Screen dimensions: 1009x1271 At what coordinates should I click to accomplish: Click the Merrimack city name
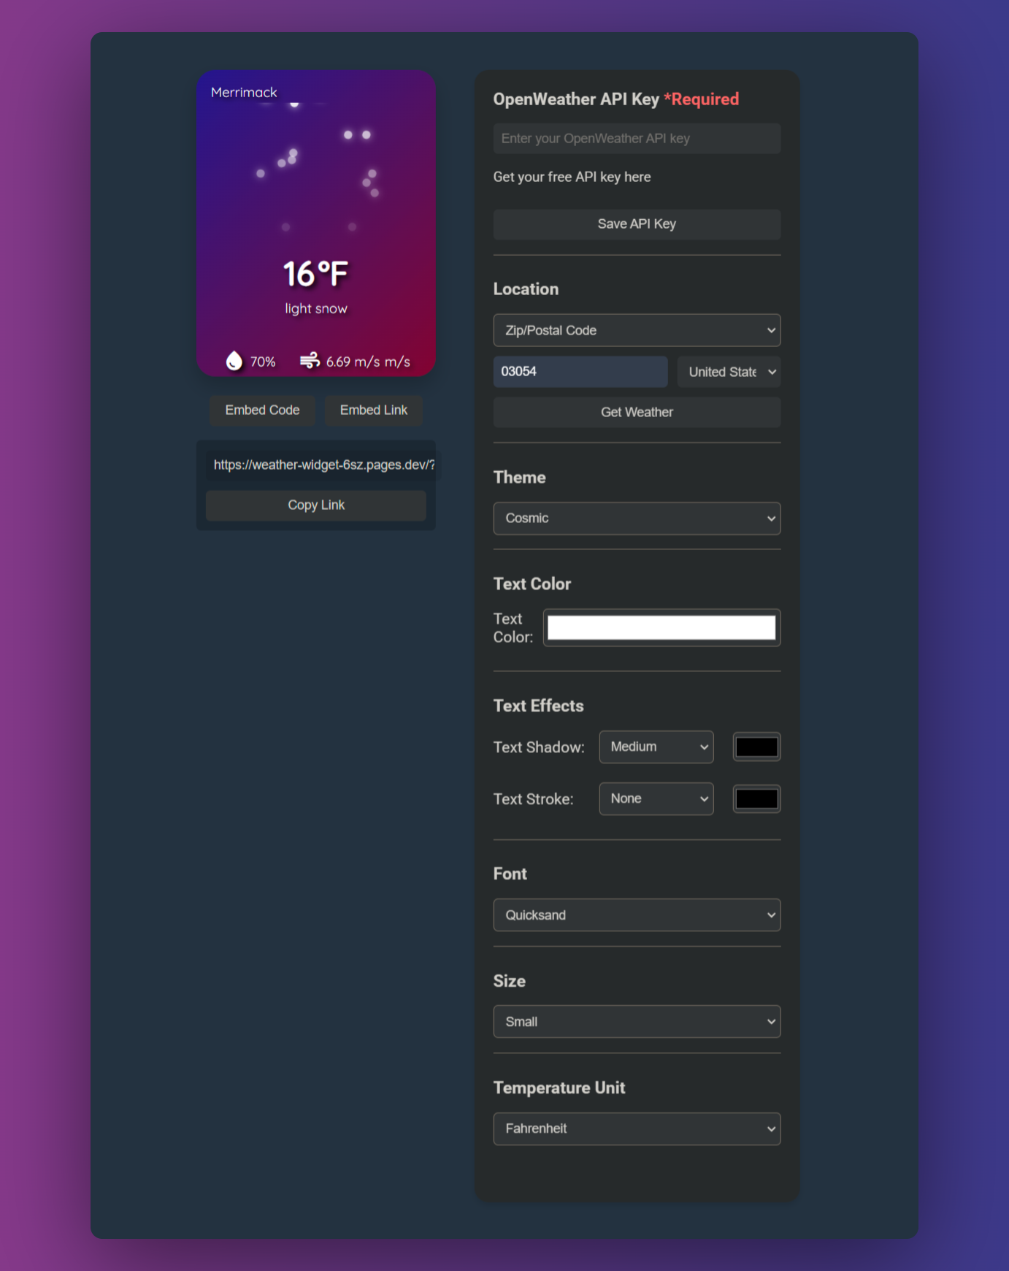pos(244,93)
